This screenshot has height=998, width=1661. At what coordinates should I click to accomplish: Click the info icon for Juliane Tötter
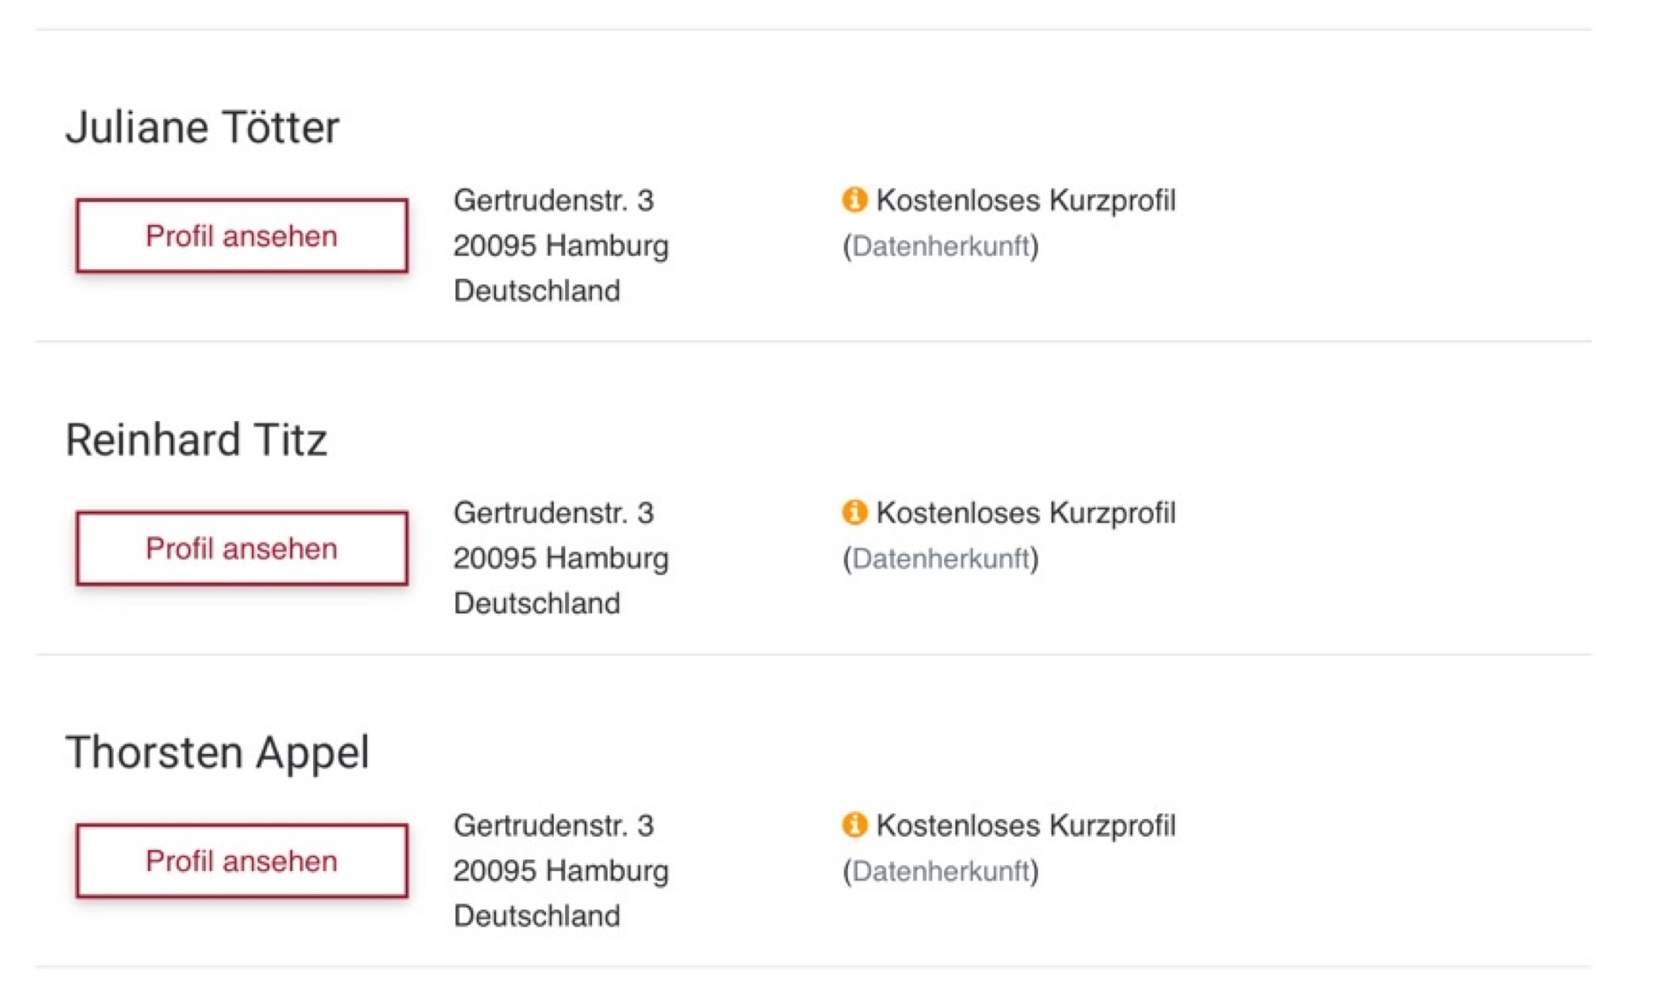click(x=854, y=199)
